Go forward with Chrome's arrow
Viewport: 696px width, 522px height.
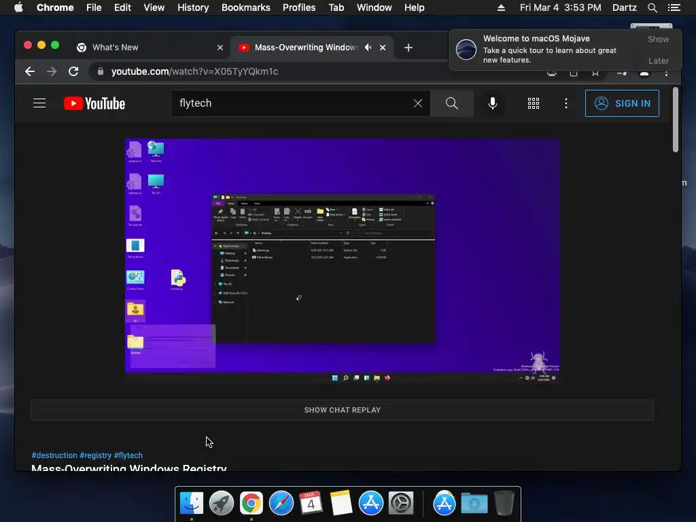click(52, 71)
